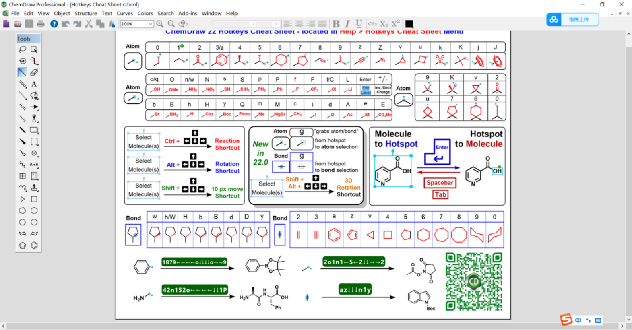
Task: Select the Eraser tool
Action: click(34, 72)
